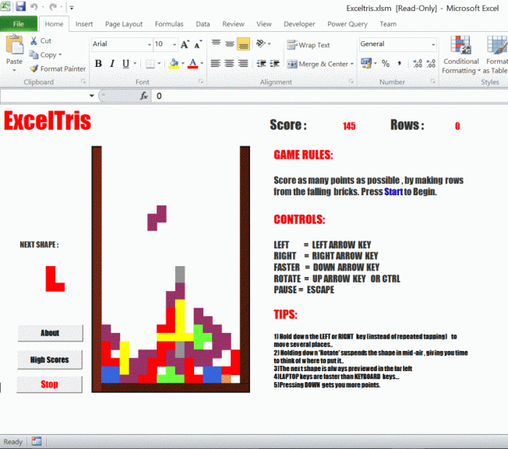Click the Percent Style icon
508x449 pixels.
click(385, 63)
